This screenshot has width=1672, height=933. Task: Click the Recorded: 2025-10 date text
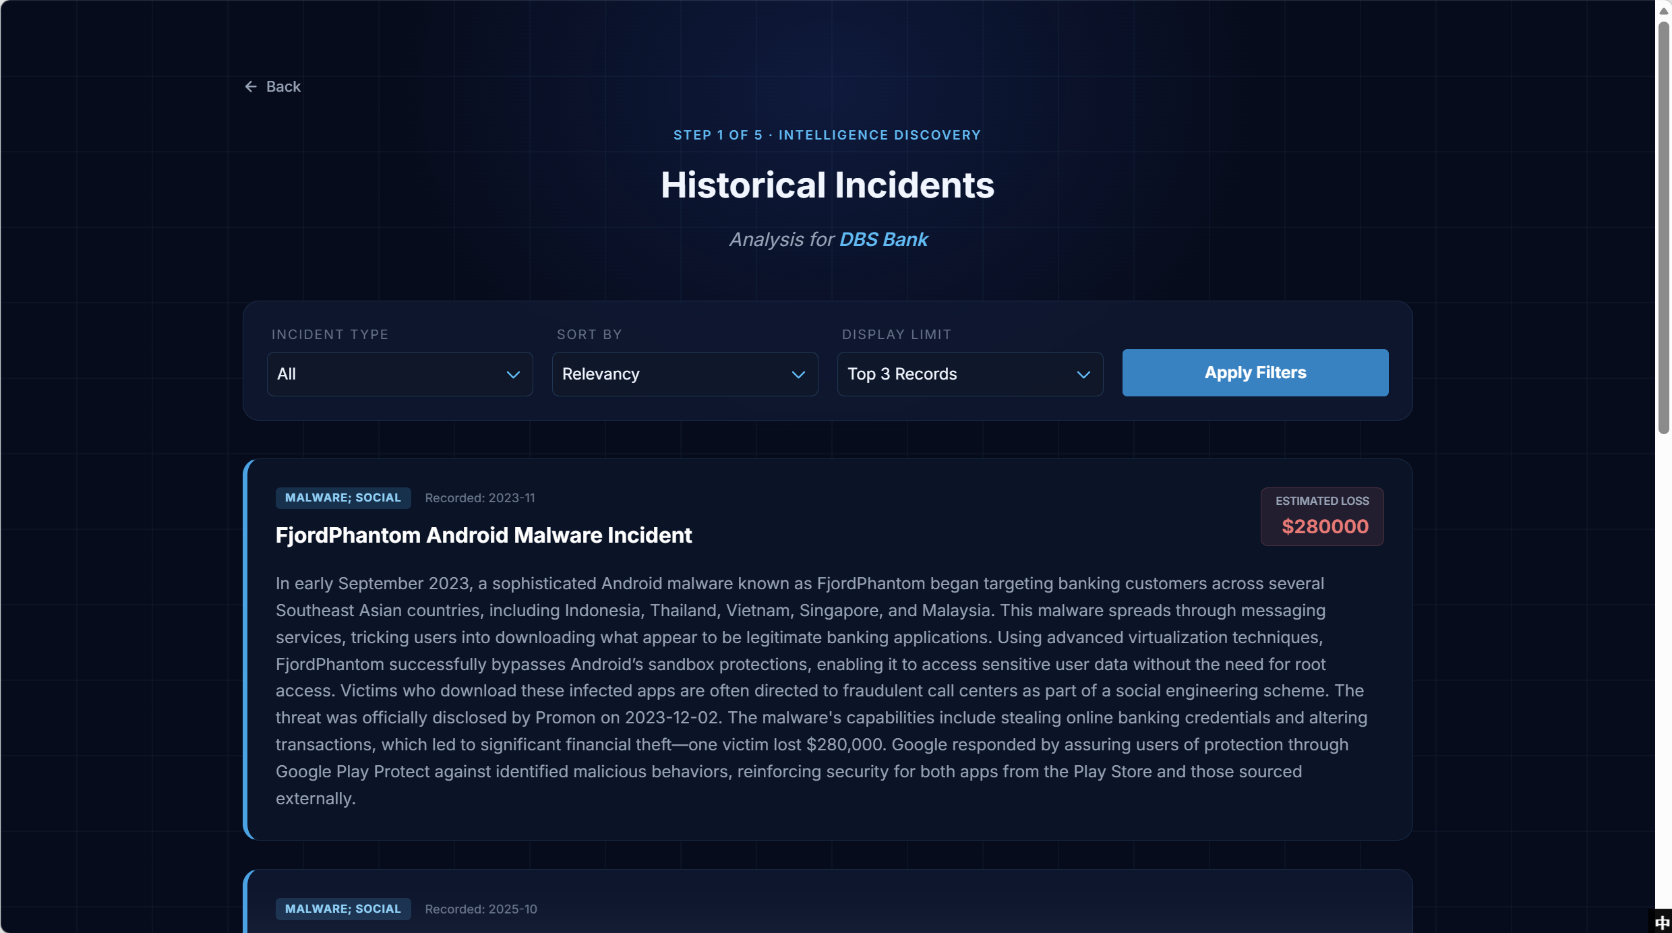481,909
